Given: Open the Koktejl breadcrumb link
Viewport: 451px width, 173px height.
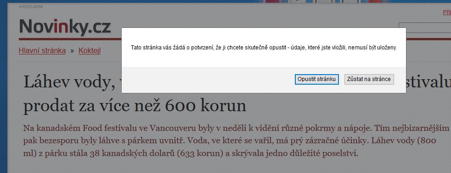Looking at the screenshot, I should click(90, 51).
